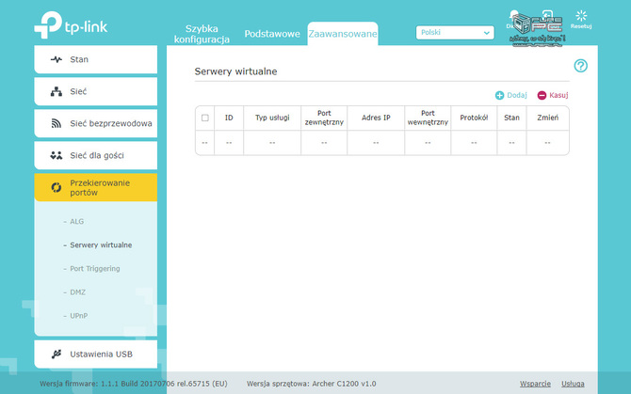Click the Sieć network icon
This screenshot has width=631, height=394.
click(x=57, y=91)
